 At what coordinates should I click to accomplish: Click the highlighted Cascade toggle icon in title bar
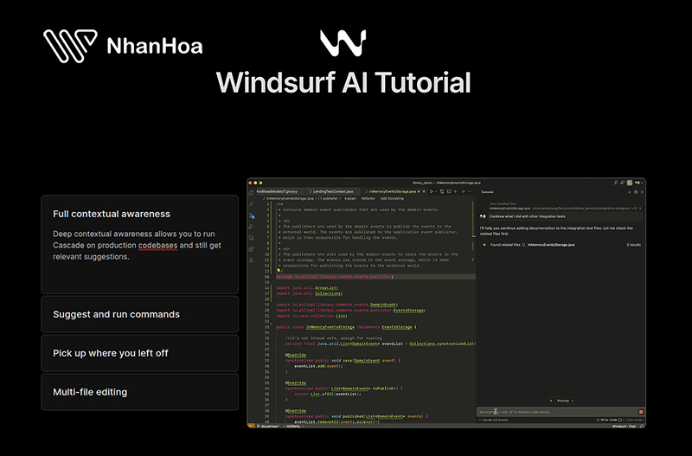click(630, 183)
